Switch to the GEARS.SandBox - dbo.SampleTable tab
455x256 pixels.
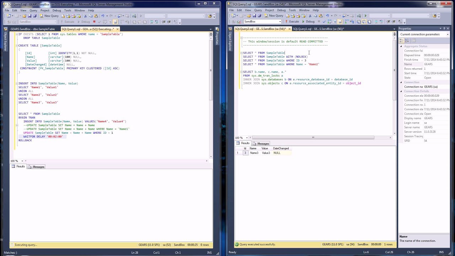33,29
